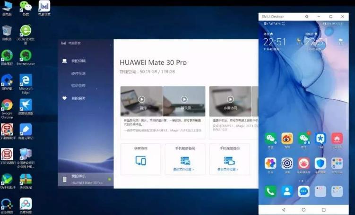
Task: Tap the Beijing 22:51 clock widget
Action: point(275,42)
